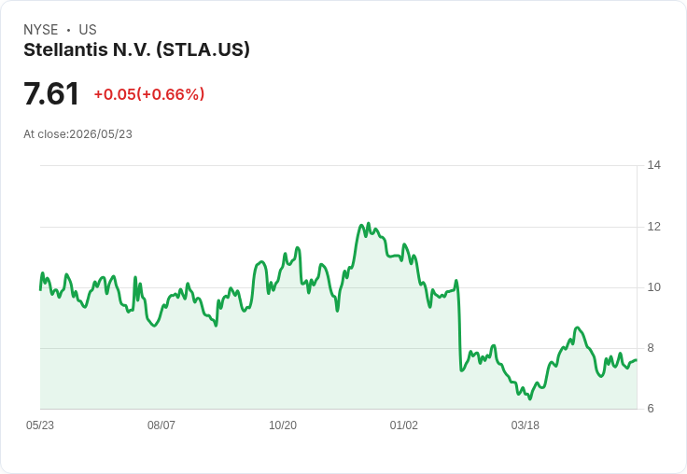The image size is (687, 474).
Task: Select the US market label
Action: tap(88, 30)
